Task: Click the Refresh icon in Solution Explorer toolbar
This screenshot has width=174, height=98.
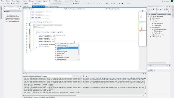Action: click(x=163, y=9)
